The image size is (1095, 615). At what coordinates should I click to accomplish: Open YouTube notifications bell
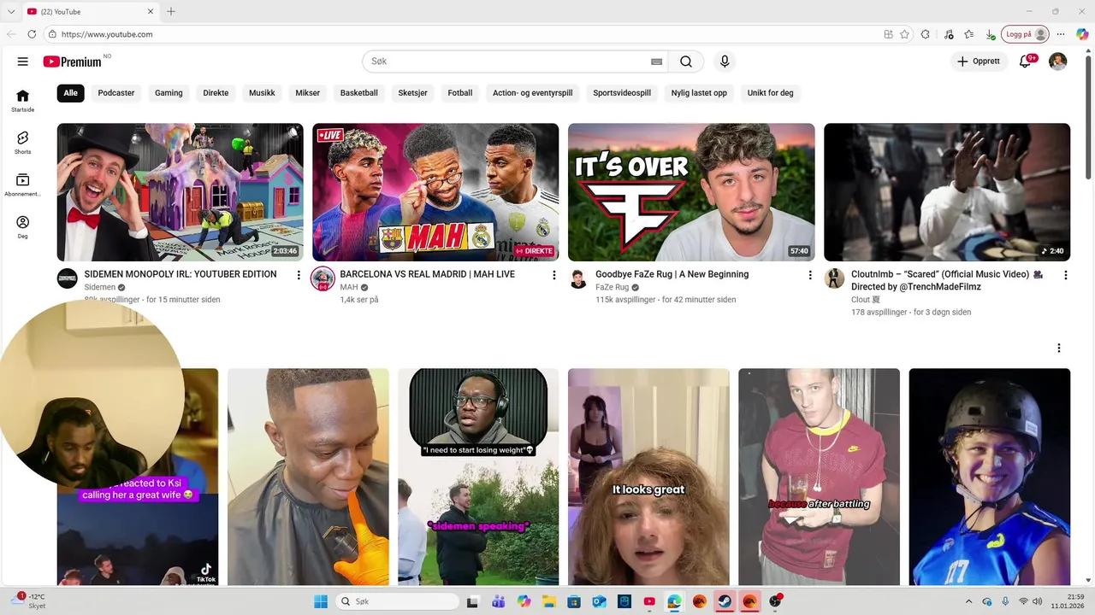[x=1026, y=61]
